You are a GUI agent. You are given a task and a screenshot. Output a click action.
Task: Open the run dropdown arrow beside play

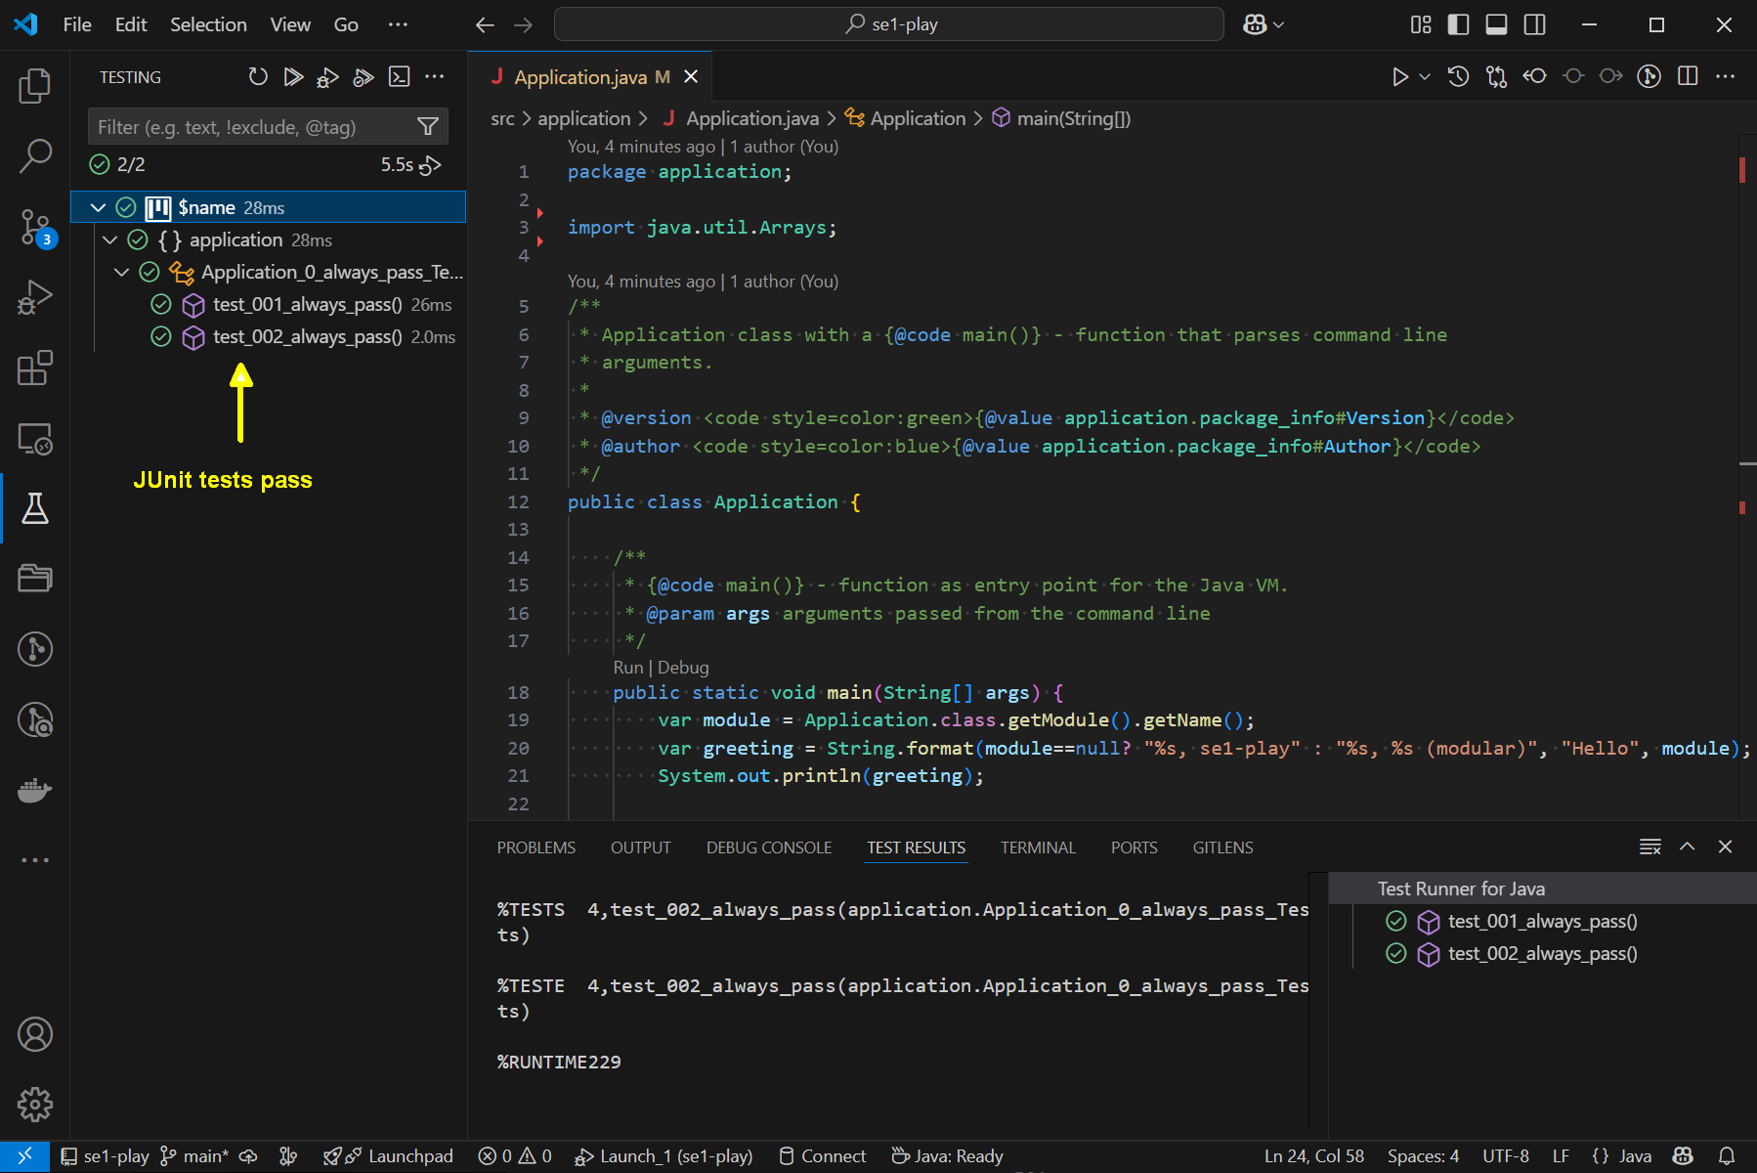click(1425, 76)
